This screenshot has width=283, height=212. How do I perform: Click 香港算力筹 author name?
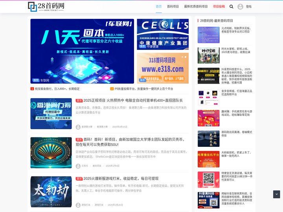[x=87, y=127]
